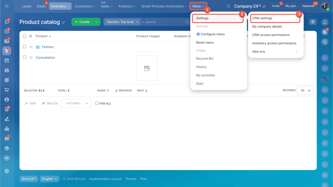The image size is (333, 187).
Task: Select Configure menu option
Action: coord(210,34)
